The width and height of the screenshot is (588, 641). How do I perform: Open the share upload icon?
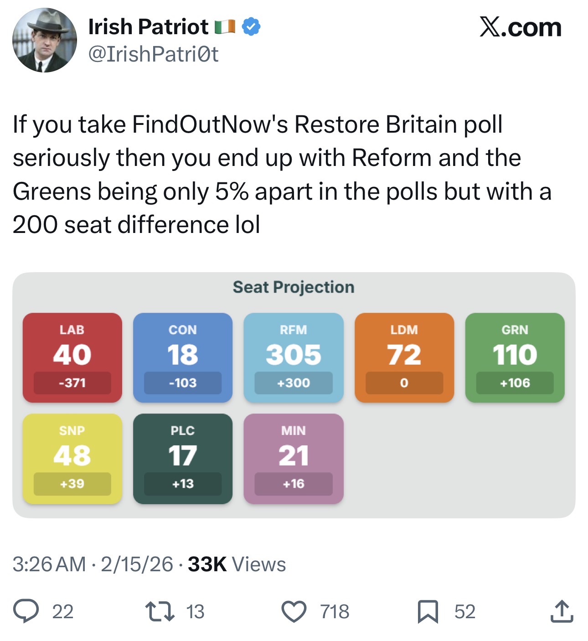(561, 611)
